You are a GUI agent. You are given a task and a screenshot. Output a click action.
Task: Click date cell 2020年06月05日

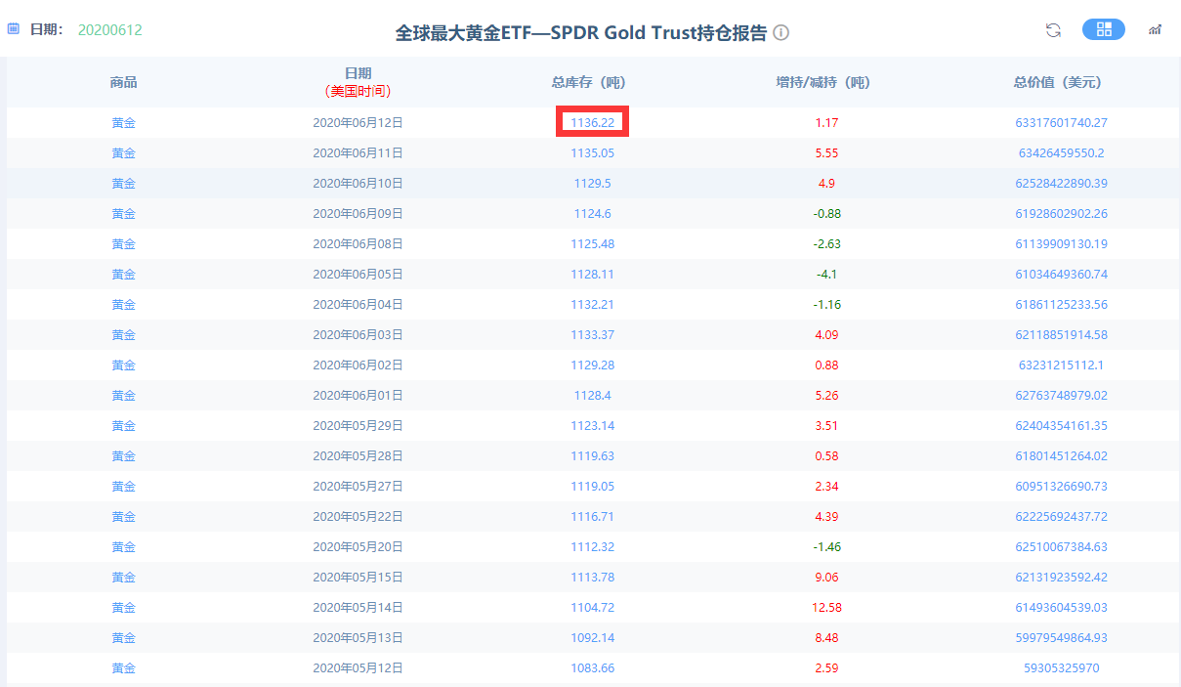[x=359, y=275]
